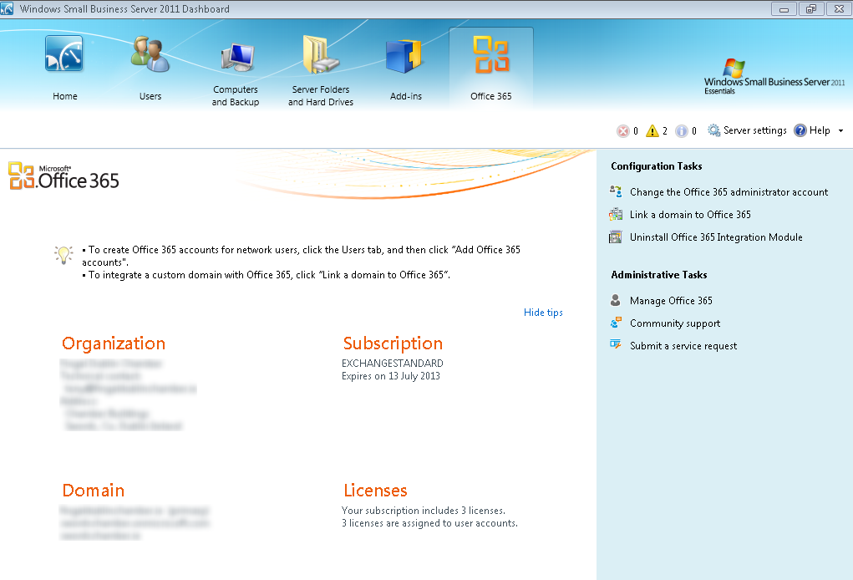Click Hide tips link
The image size is (853, 580).
[x=543, y=313]
